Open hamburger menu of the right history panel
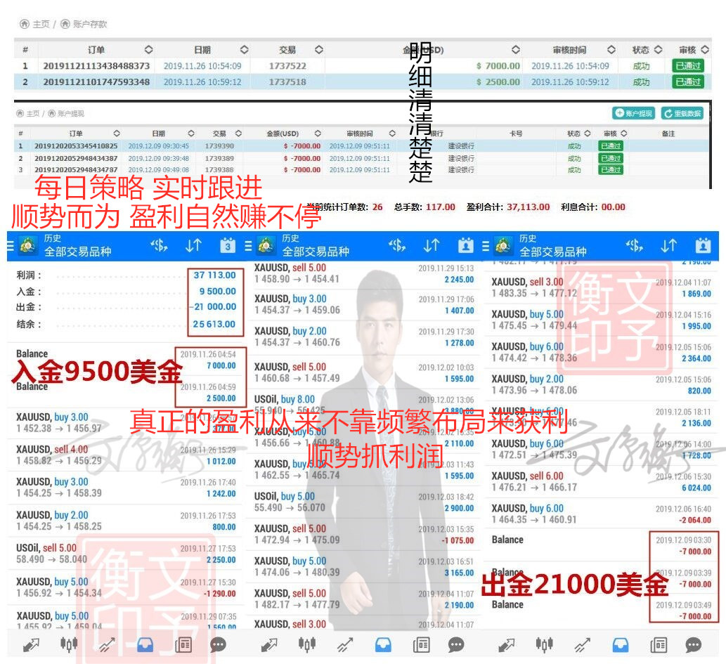 pyautogui.click(x=485, y=246)
